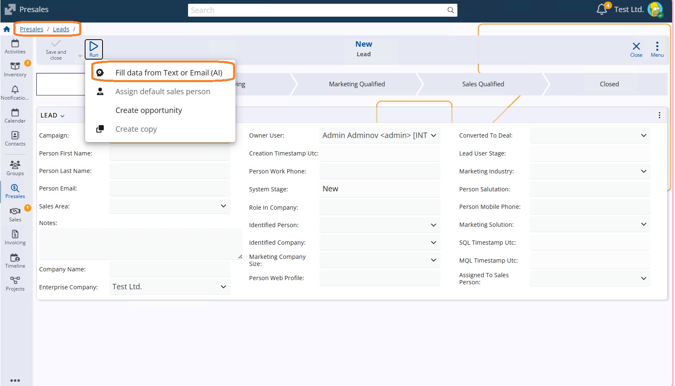Image resolution: width=675 pixels, height=386 pixels.
Task: Follow the Presales breadcrumb link
Action: point(32,29)
